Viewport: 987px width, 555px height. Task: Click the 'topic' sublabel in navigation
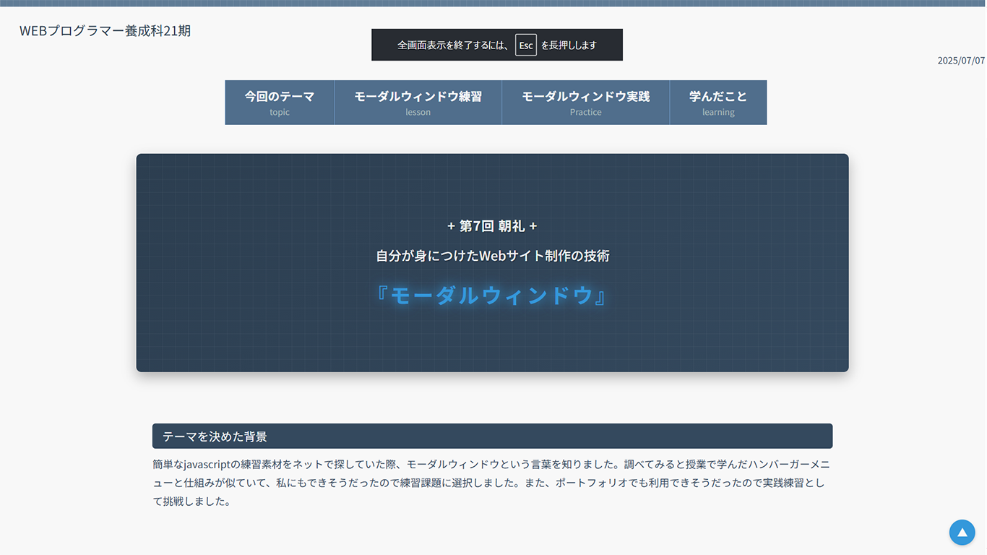(x=280, y=113)
